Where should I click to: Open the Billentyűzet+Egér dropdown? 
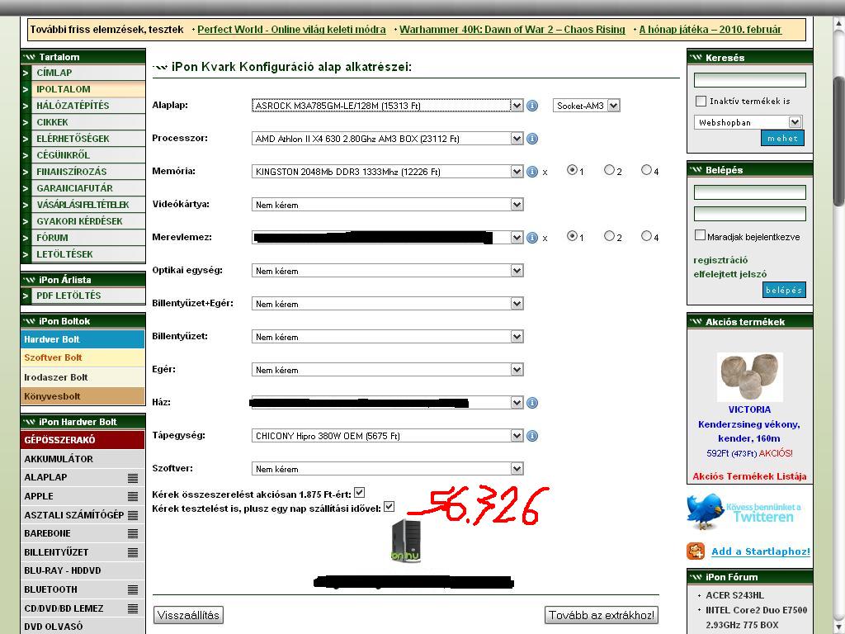tap(388, 304)
